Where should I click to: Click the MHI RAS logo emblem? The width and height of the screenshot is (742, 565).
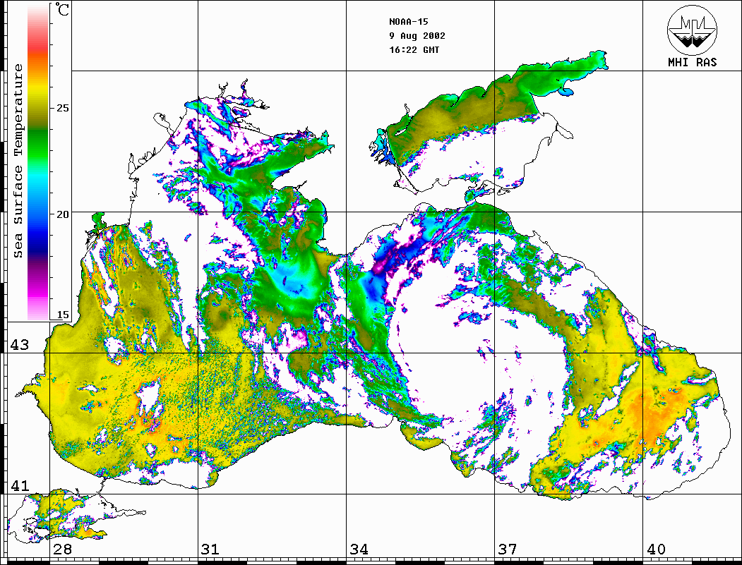point(692,30)
